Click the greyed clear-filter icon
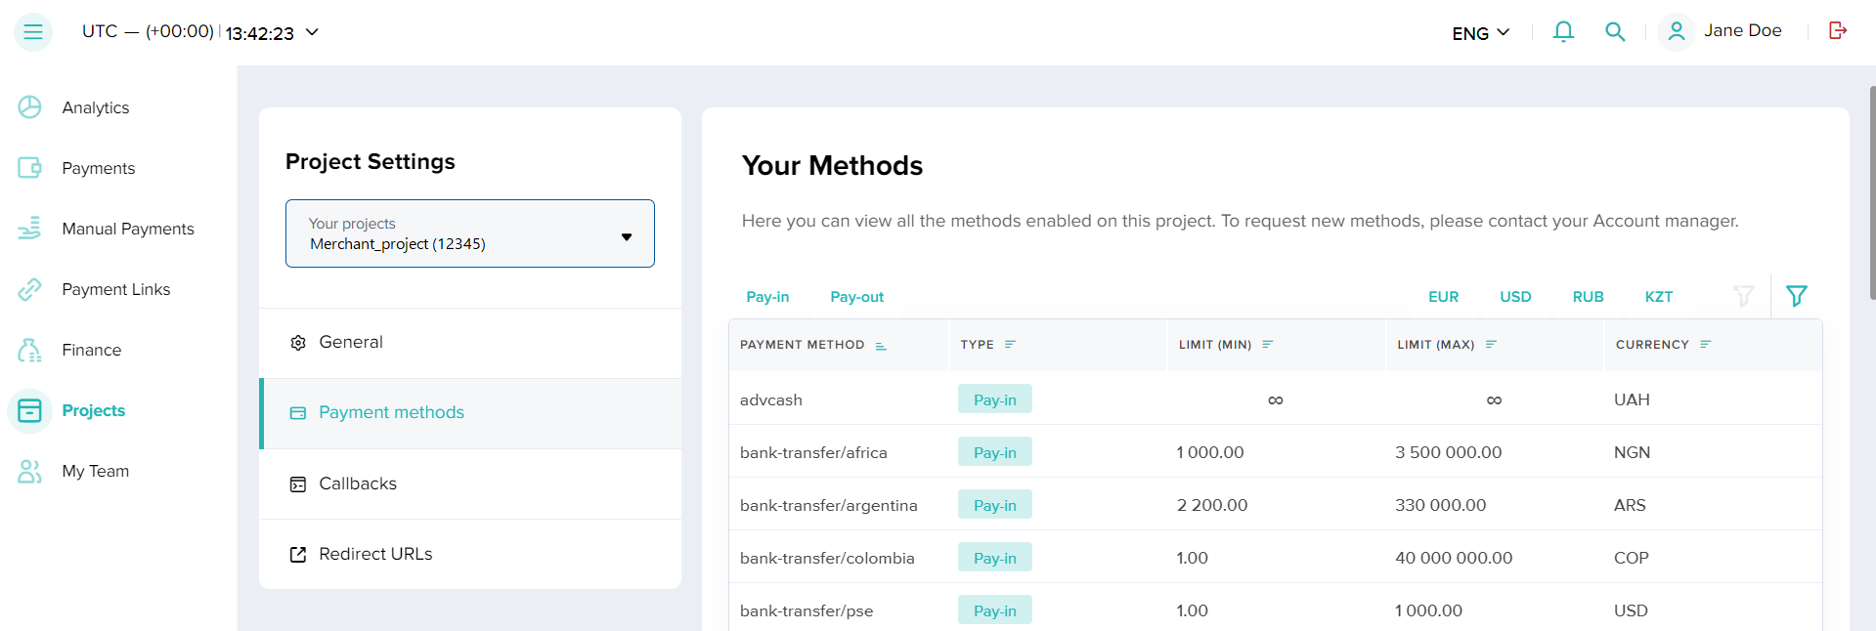The width and height of the screenshot is (1876, 631). [x=1743, y=296]
